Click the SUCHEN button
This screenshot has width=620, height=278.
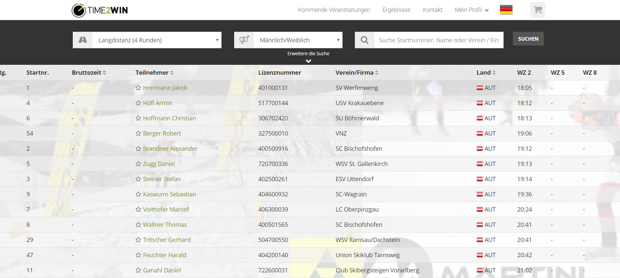528,39
